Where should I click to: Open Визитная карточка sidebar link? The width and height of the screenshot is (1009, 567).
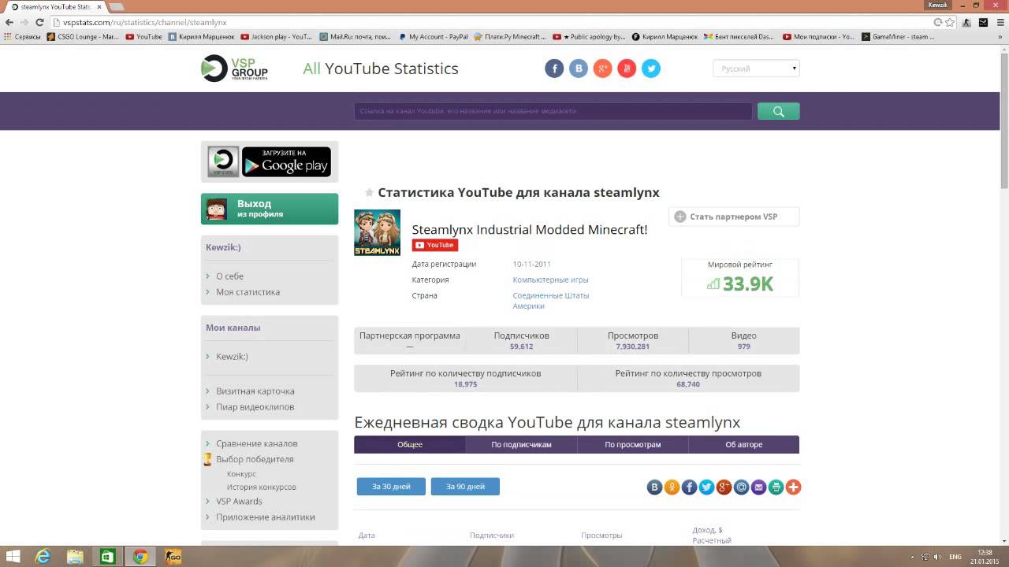[255, 391]
